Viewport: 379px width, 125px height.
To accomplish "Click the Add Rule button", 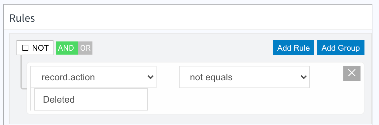I will (x=293, y=48).
